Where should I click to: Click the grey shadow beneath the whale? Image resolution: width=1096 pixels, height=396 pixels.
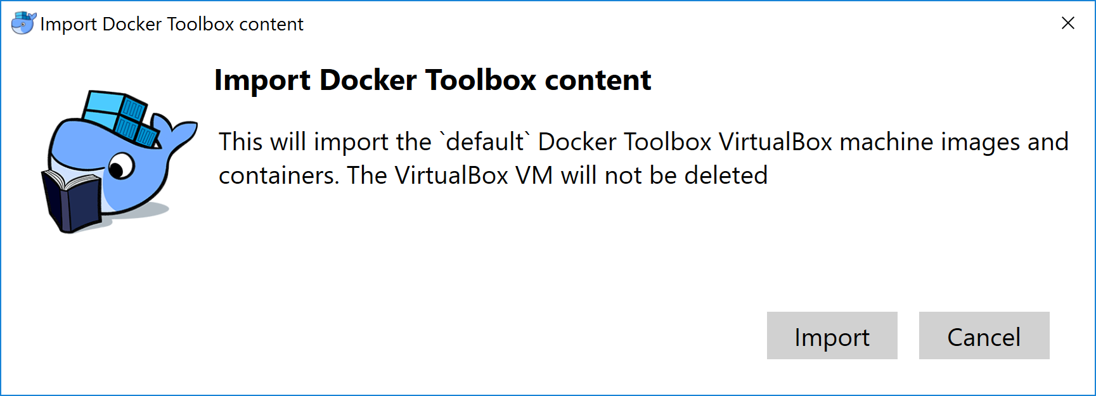click(154, 210)
